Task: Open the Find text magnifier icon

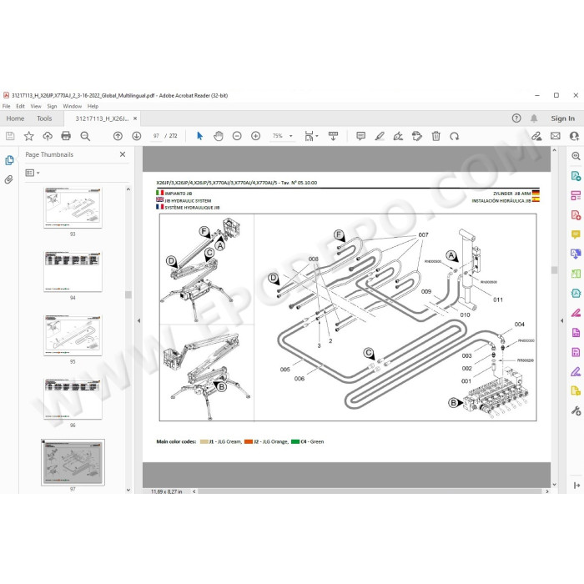Action: tap(85, 136)
